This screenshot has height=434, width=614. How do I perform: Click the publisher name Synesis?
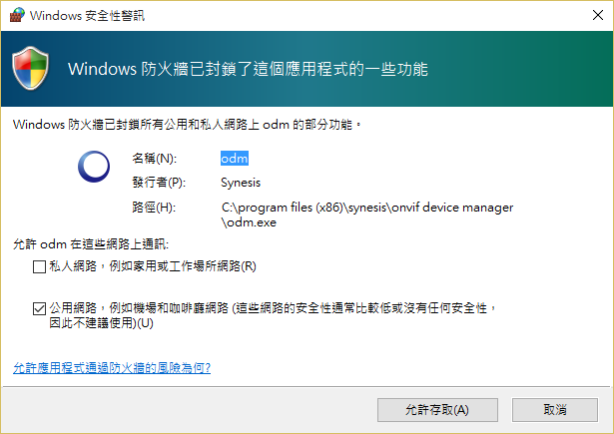pyautogui.click(x=241, y=183)
